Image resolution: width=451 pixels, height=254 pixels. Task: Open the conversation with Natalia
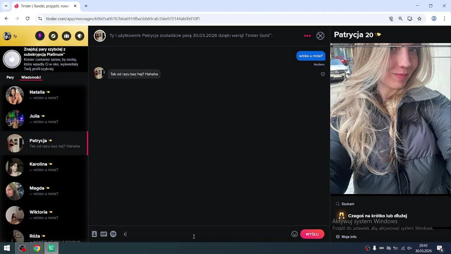[x=44, y=95]
